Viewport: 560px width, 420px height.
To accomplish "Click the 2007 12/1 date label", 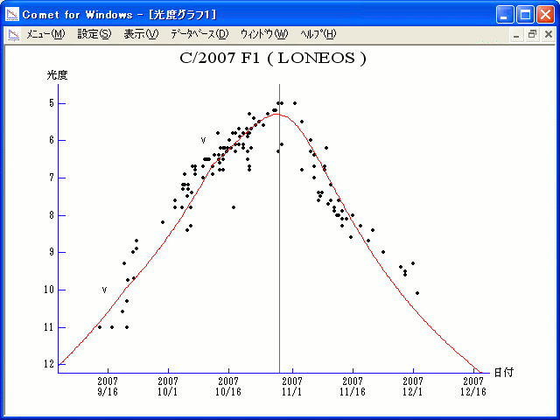I will pos(413,387).
